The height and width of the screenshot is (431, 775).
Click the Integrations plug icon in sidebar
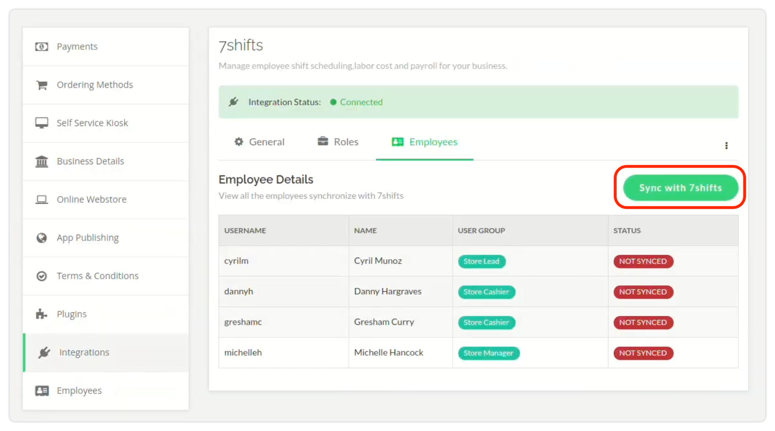pos(44,352)
